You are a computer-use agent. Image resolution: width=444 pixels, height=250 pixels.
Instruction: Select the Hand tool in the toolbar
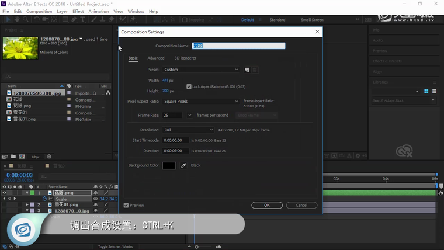[16, 20]
